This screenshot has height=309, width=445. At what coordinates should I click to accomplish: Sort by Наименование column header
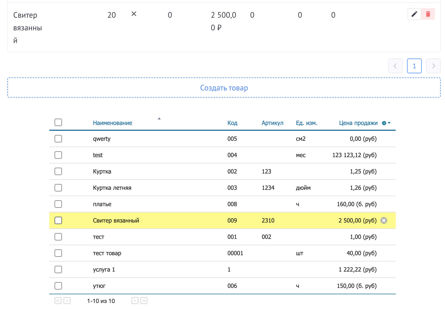point(113,123)
